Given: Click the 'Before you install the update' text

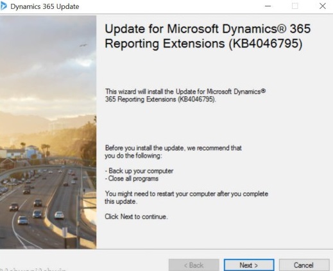Looking at the screenshot, I should (173, 152).
